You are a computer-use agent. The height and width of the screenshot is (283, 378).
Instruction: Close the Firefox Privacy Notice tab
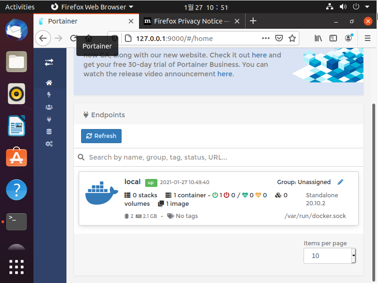(x=237, y=21)
